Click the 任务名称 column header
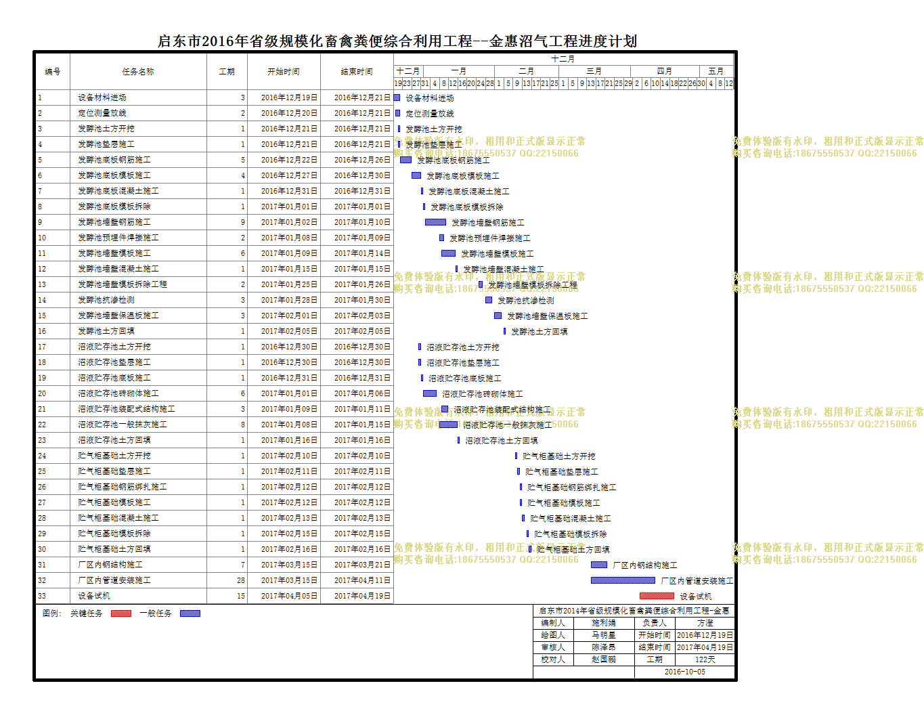 [x=138, y=72]
